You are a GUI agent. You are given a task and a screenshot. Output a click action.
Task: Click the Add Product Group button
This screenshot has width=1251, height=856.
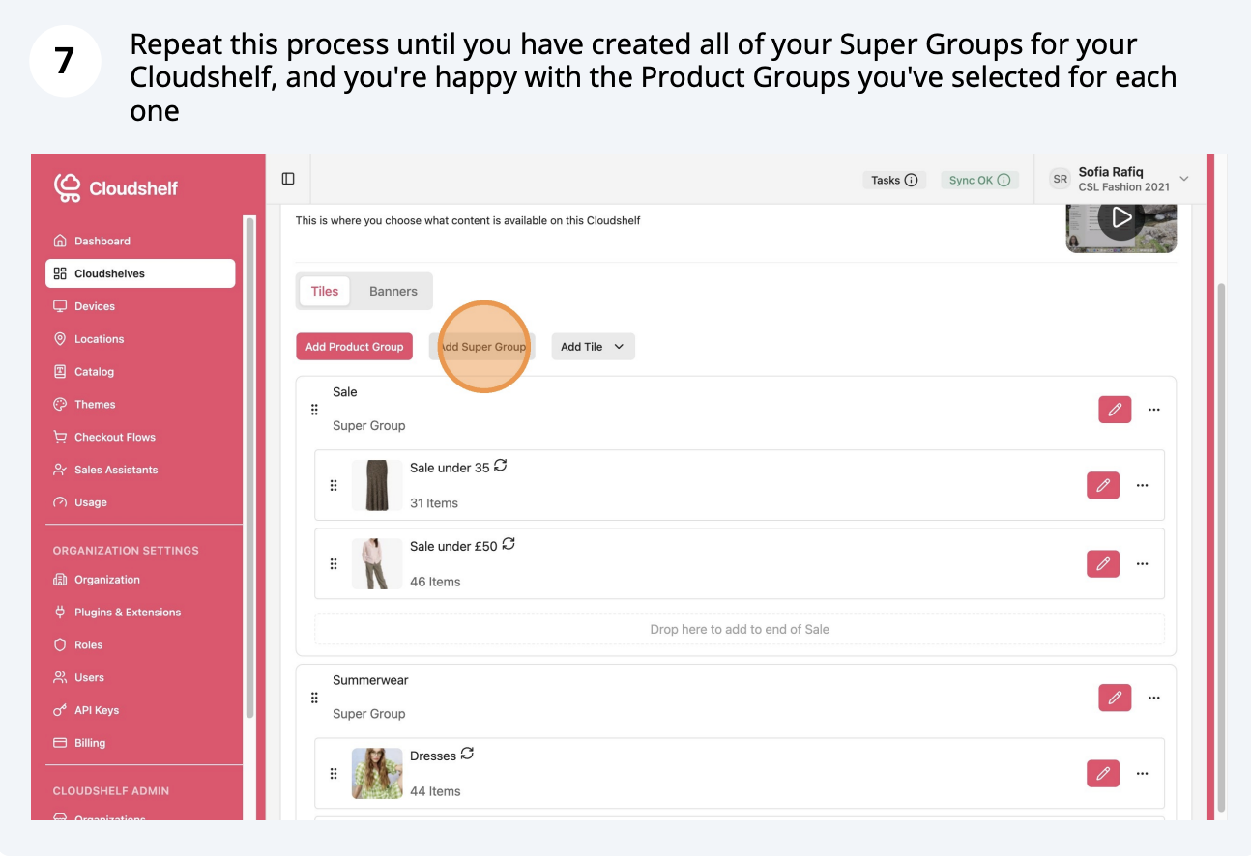[x=355, y=347]
